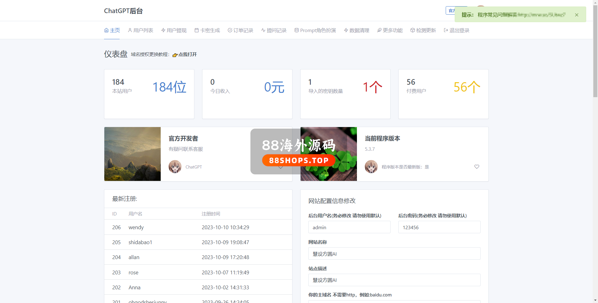Click the heart icon on 当前程序版本 card
The width and height of the screenshot is (598, 303).
point(477,167)
